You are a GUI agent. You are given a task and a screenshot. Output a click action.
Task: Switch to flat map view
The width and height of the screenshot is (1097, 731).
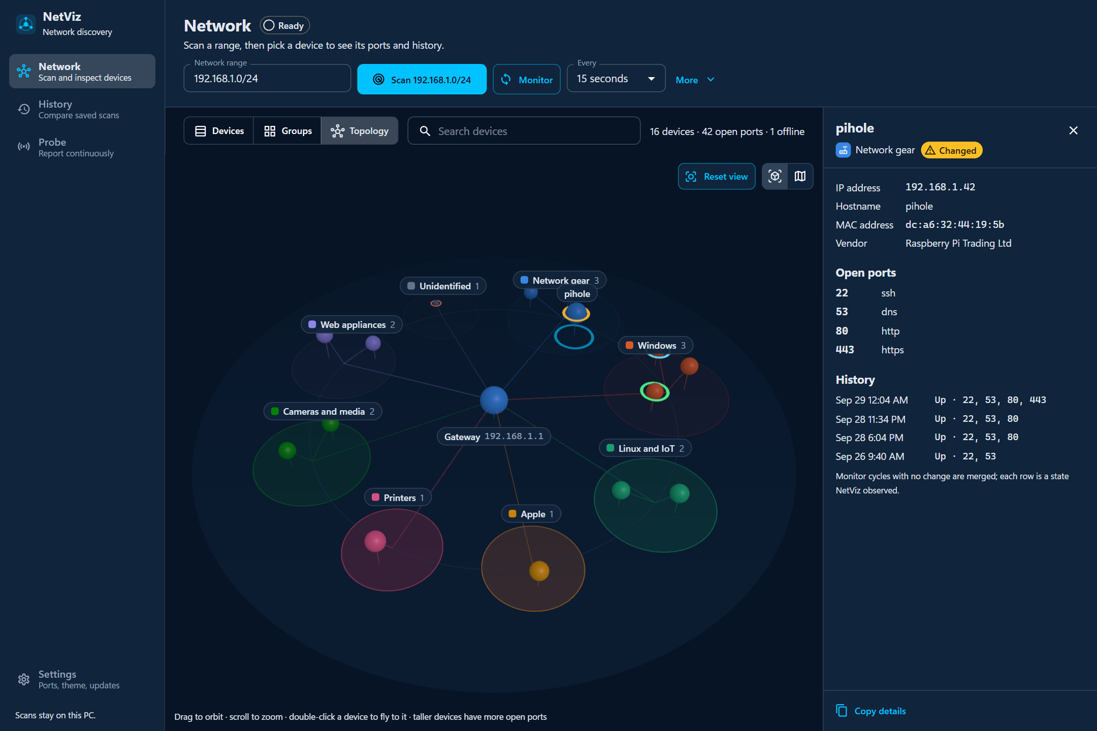click(800, 176)
